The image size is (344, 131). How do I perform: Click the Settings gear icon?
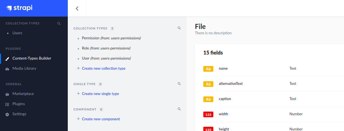[x=7, y=114]
